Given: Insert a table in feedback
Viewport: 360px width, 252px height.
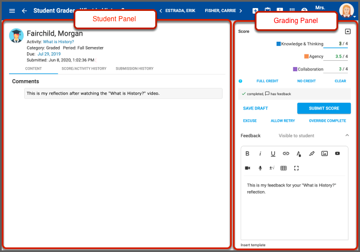Looking at the screenshot, I should [284, 168].
